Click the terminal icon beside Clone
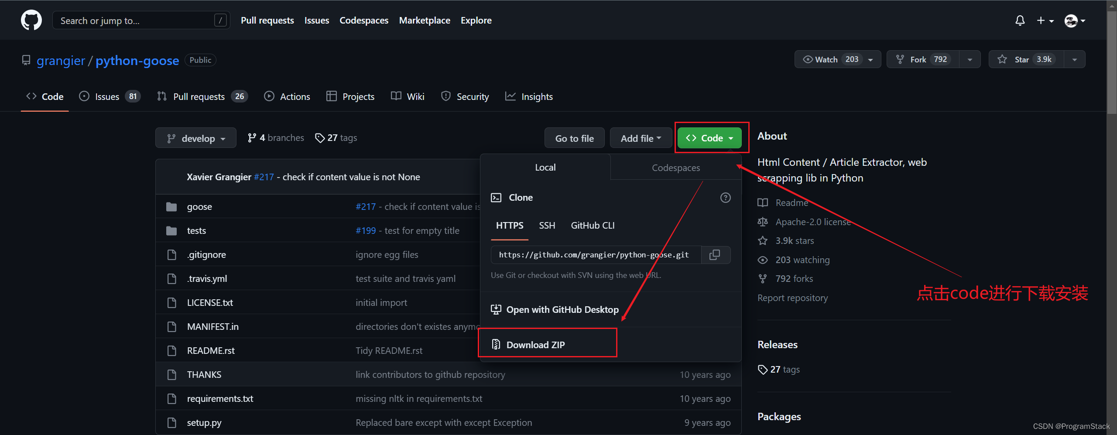The image size is (1117, 435). pos(496,198)
